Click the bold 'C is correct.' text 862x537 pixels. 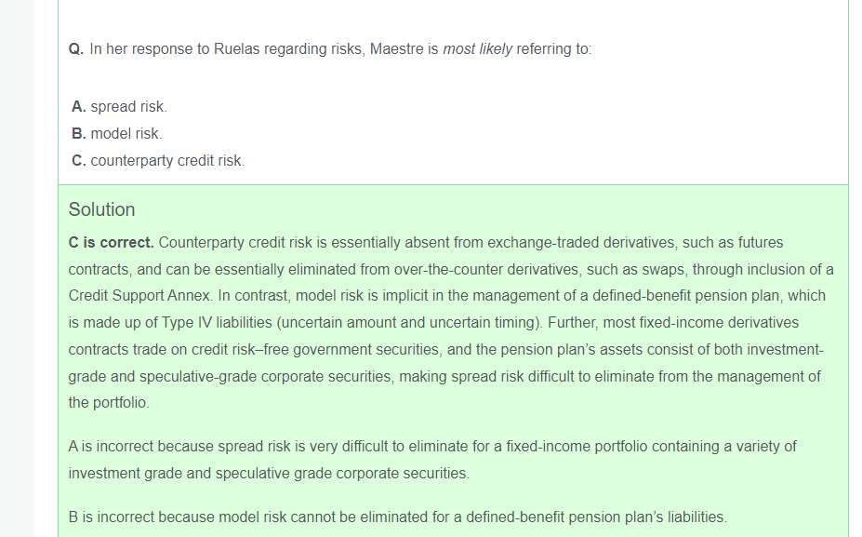[x=111, y=242]
